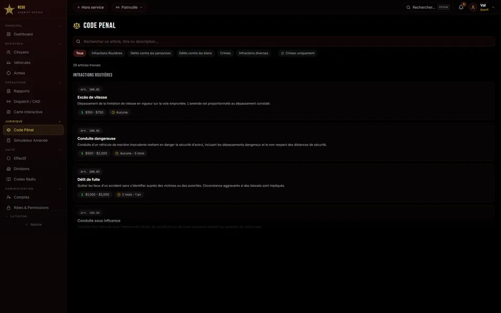Click the scales icon beside Code Penal heading
The height and width of the screenshot is (313, 501).
(77, 26)
